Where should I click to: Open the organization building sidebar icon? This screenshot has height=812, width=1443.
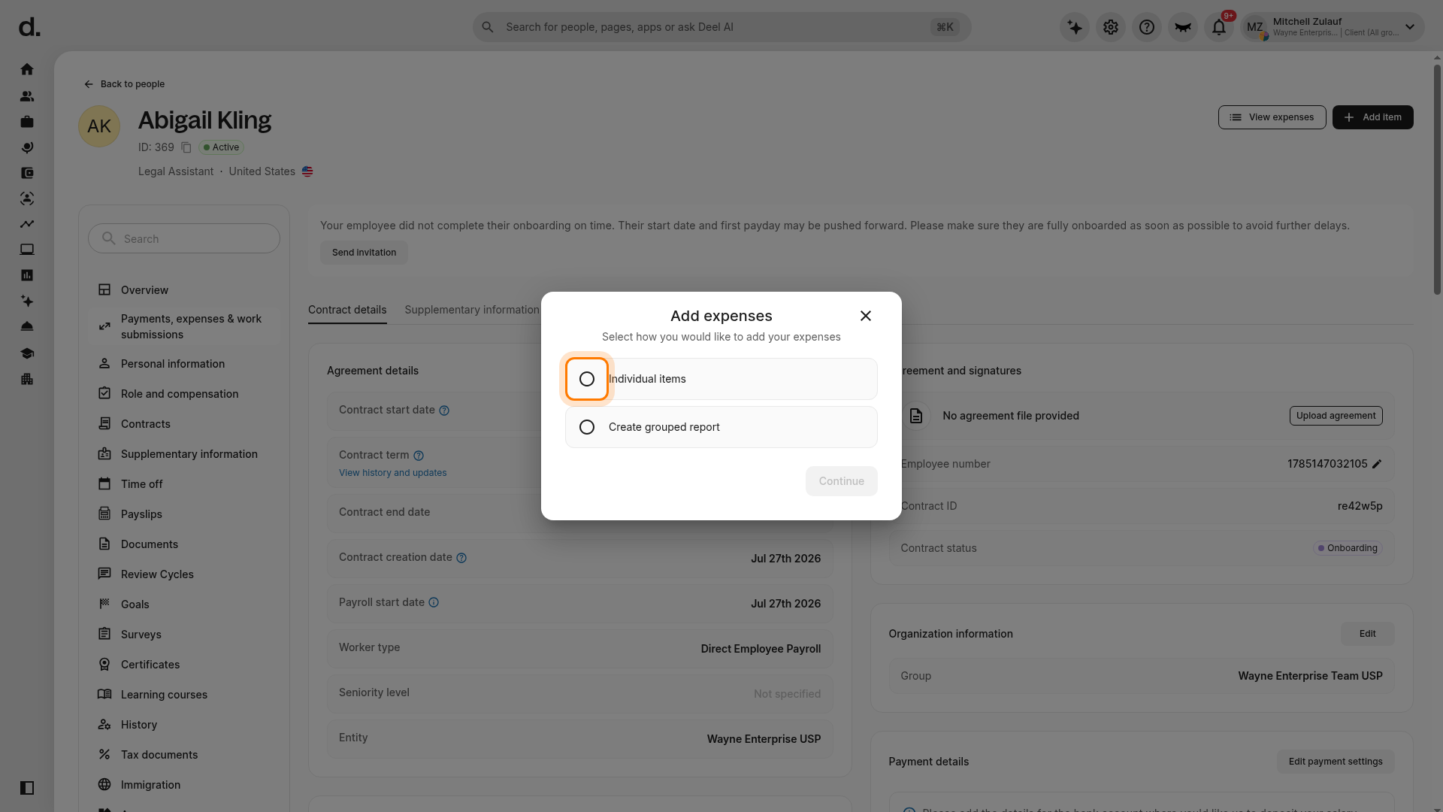tap(27, 379)
